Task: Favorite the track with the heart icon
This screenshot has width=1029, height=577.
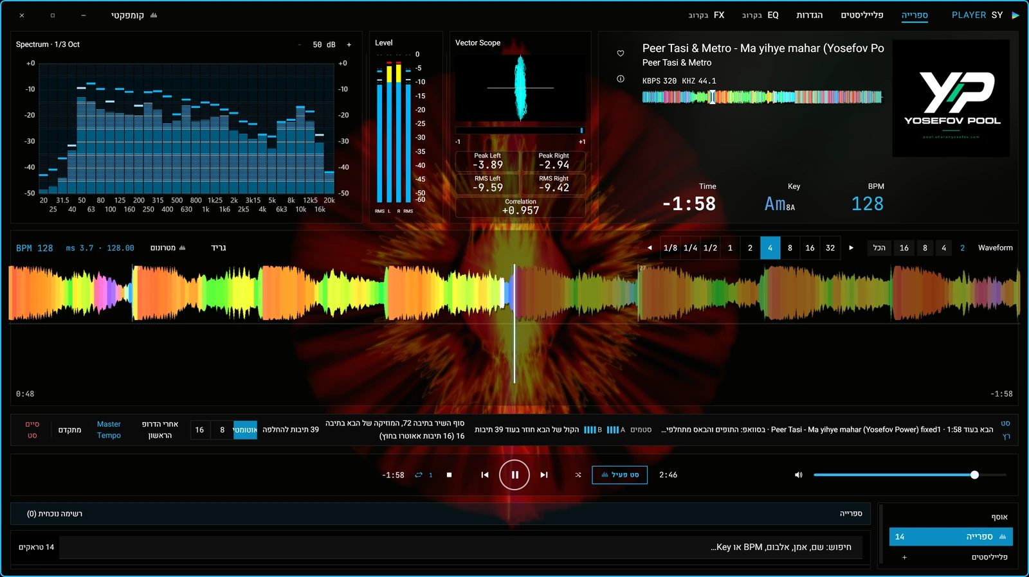Action: coord(621,53)
